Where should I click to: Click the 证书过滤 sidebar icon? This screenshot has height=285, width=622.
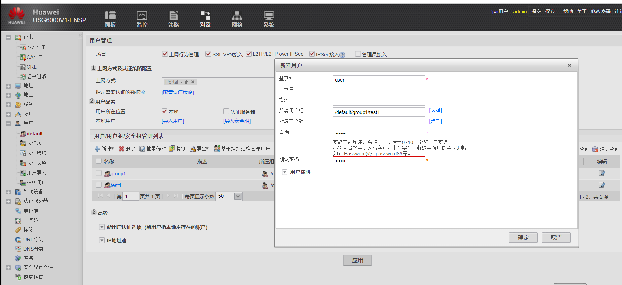point(23,76)
